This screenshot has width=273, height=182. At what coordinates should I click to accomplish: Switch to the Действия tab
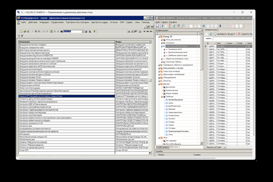174,147
